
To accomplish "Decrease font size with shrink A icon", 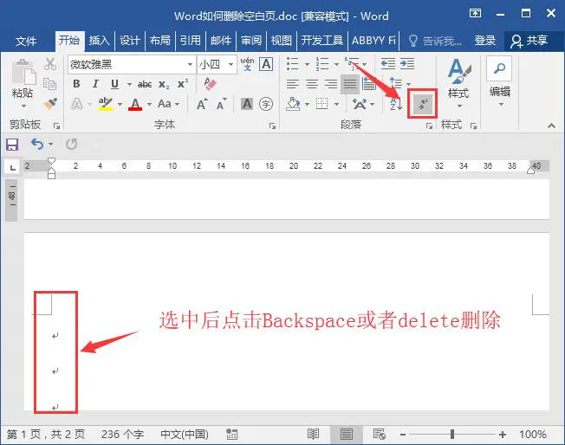I will tap(221, 104).
